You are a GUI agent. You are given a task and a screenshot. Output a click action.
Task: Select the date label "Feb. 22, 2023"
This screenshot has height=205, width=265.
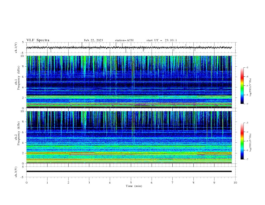[x=93, y=40]
